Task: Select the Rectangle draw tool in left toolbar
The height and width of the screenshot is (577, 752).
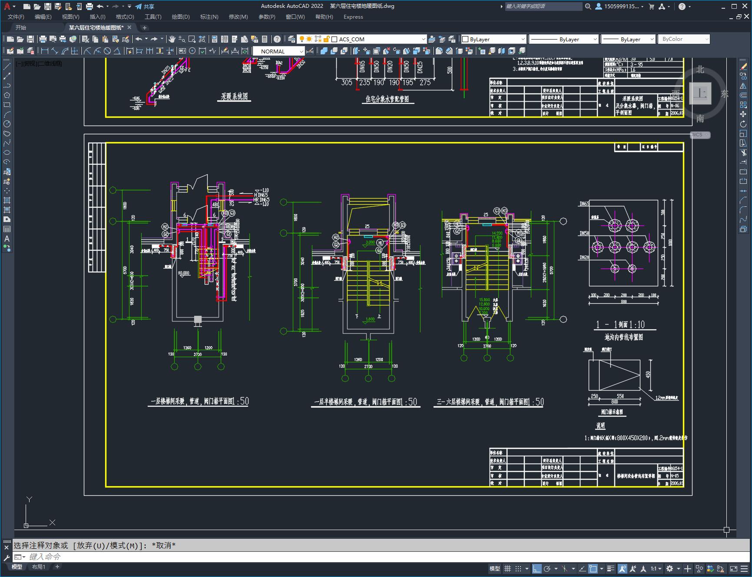Action: (x=7, y=105)
